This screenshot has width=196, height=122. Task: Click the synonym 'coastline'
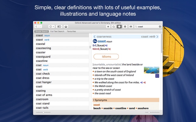[121, 108]
